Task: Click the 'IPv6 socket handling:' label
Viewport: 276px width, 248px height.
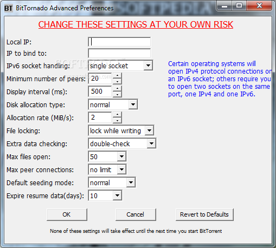Action: (x=38, y=66)
